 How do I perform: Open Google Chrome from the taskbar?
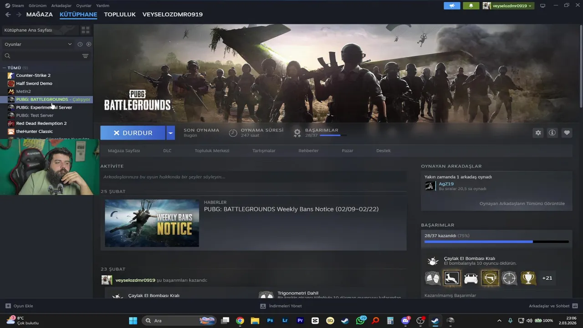coord(240,321)
